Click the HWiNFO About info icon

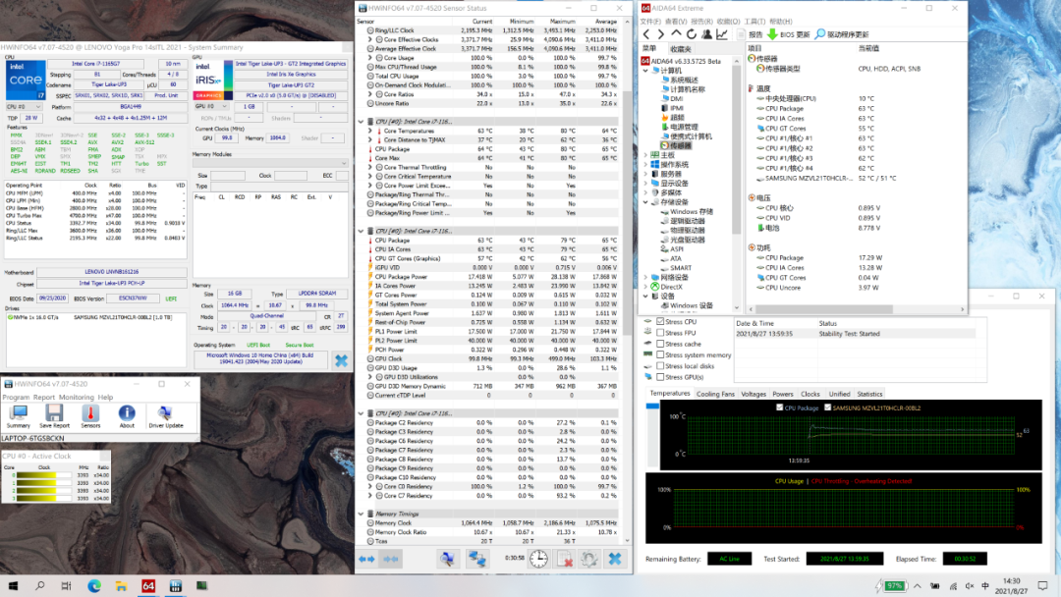pyautogui.click(x=127, y=413)
